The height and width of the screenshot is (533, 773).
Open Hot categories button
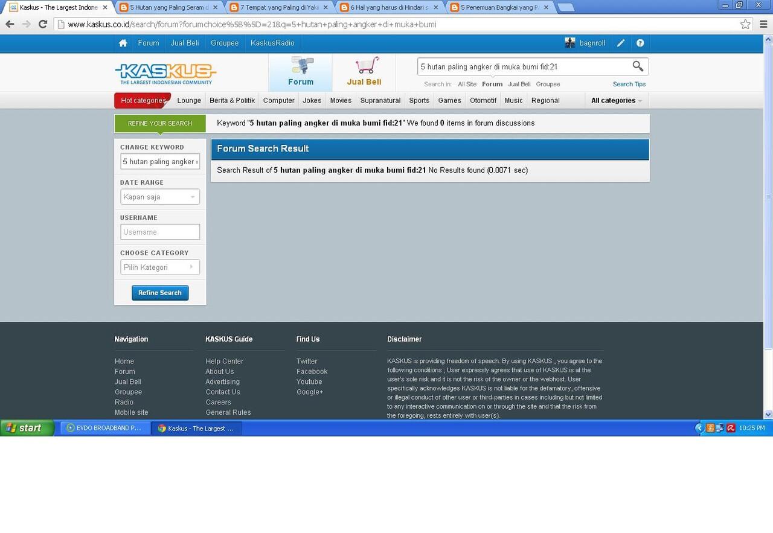tap(143, 101)
